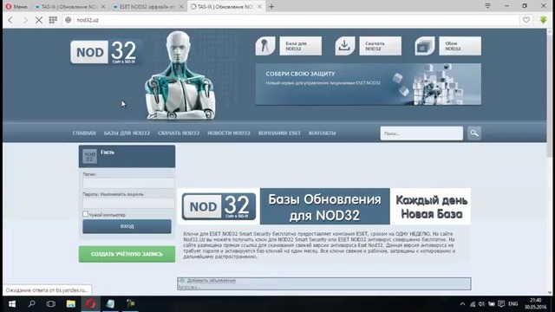The width and height of the screenshot is (555, 312).
Task: Open Скачать NOD32 menu item
Action: [179, 133]
